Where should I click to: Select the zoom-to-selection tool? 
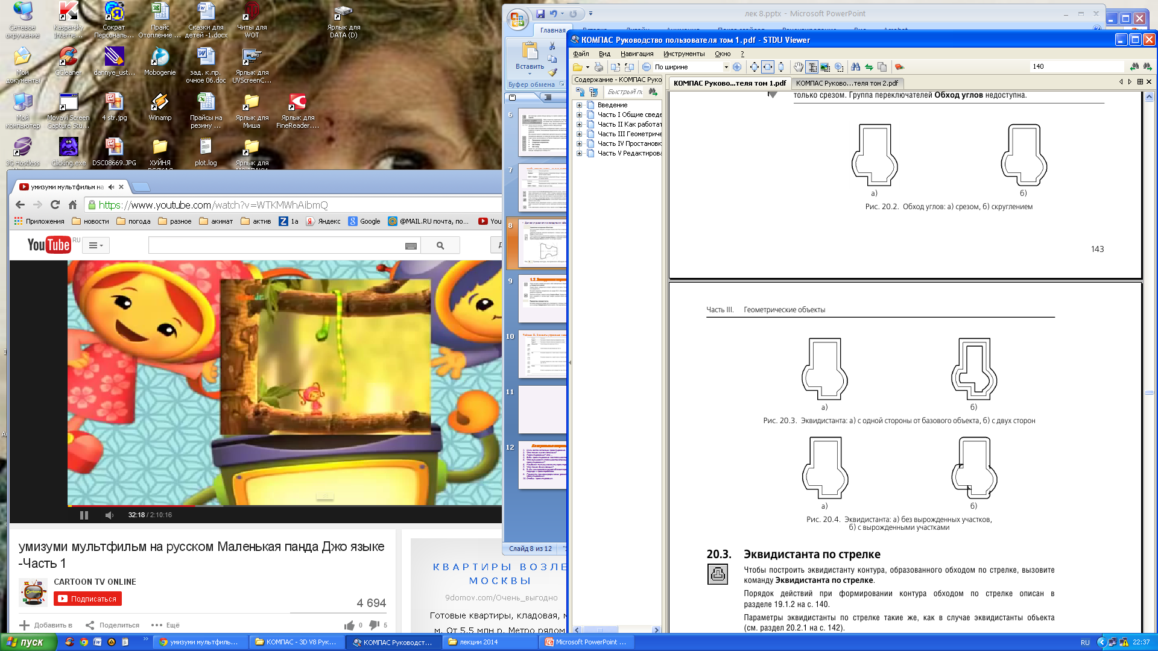click(839, 67)
